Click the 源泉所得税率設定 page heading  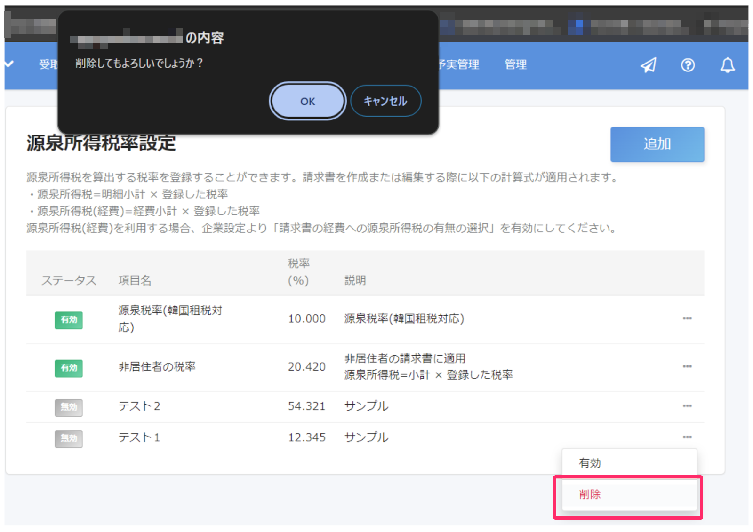tap(101, 143)
